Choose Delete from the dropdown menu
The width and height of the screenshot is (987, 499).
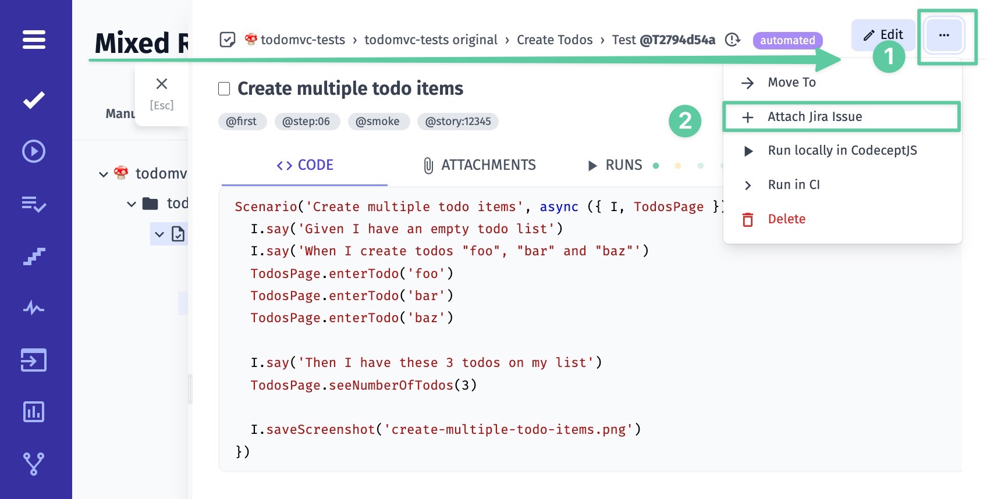(x=786, y=219)
